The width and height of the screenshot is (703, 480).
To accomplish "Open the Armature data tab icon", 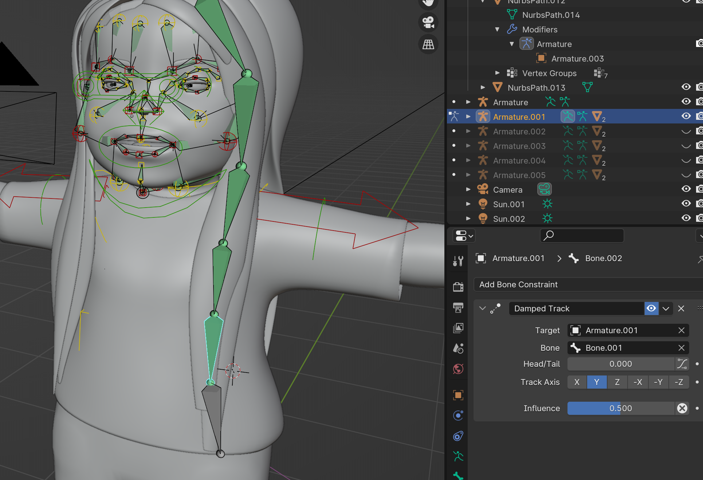I will [458, 456].
